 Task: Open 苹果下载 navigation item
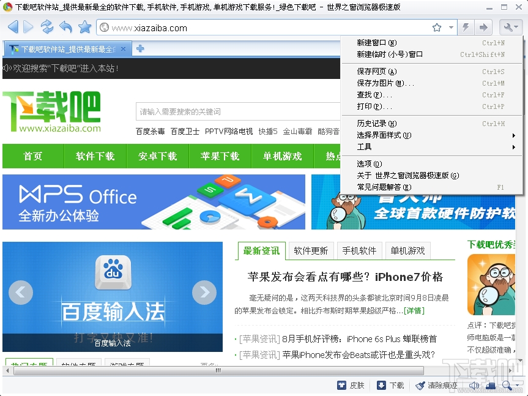[x=220, y=156]
